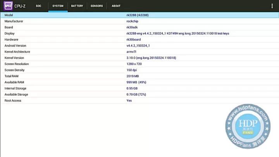
Task: Open the BATTERY tab
Action: coord(77,6)
